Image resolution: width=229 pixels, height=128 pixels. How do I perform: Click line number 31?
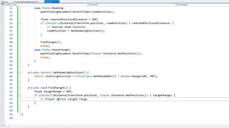point(11,8)
